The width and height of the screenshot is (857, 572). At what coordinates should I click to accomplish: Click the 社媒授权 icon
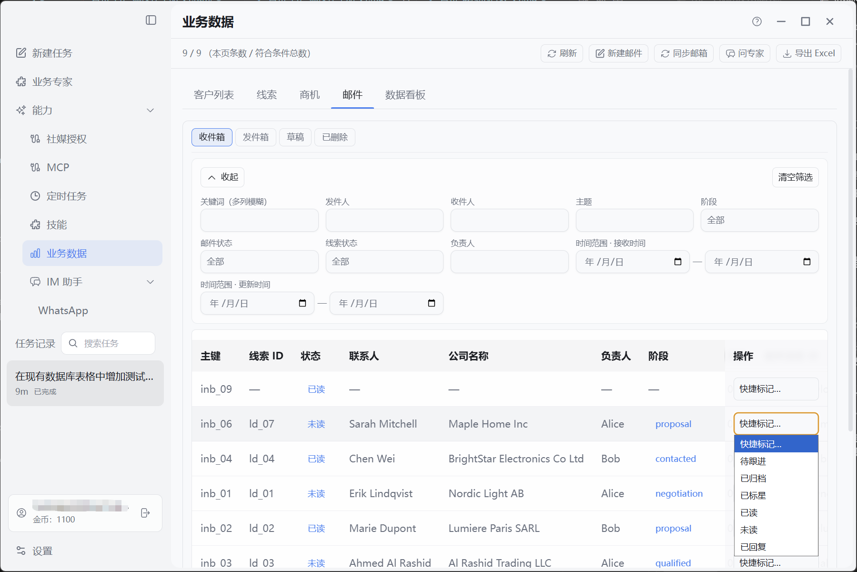(x=35, y=139)
